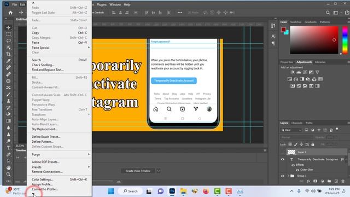Show hidden system tray icons chevron
350x197 pixels.
[x=291, y=191]
